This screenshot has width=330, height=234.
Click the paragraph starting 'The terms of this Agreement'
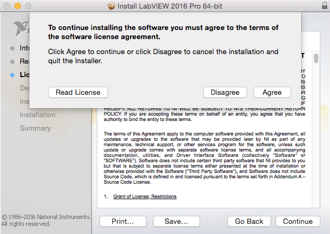tap(204, 158)
